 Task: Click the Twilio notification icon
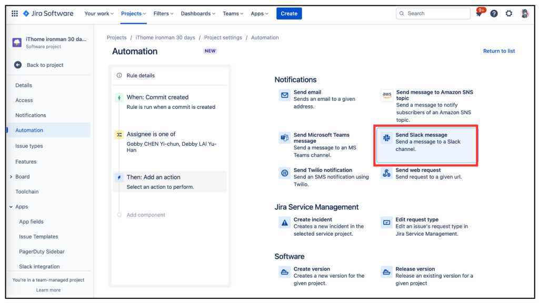pyautogui.click(x=285, y=173)
